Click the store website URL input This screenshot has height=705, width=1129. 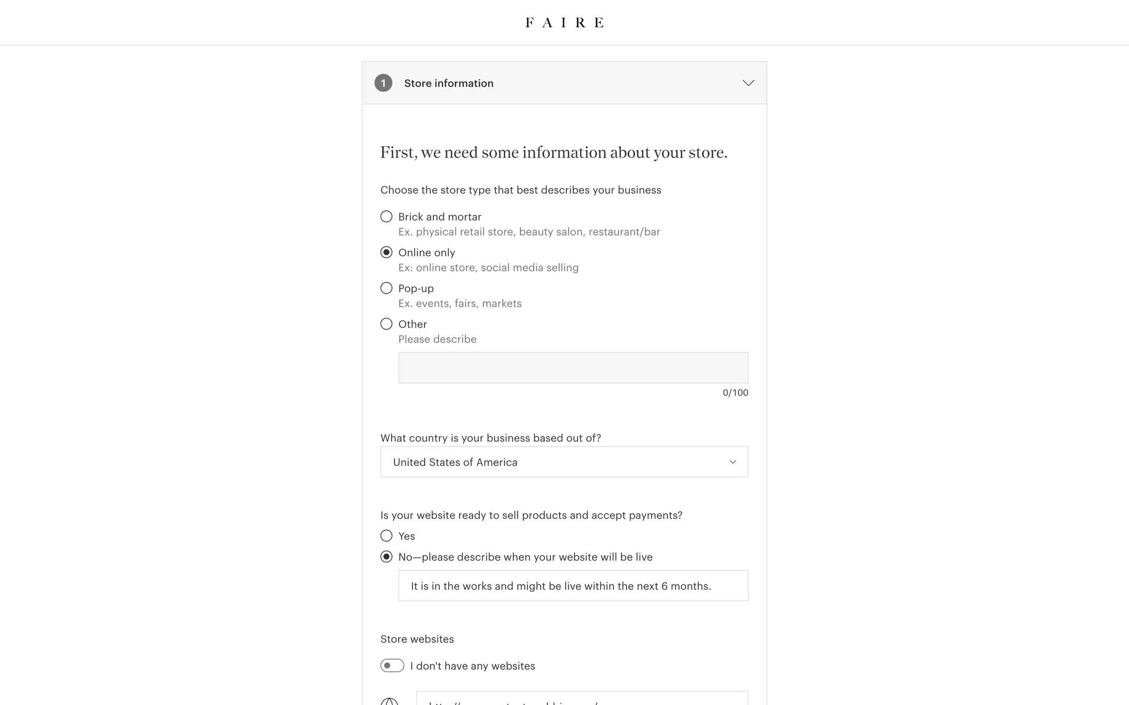tap(582, 699)
